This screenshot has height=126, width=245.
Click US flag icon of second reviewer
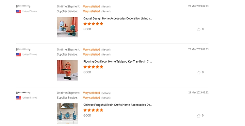pos(19,55)
